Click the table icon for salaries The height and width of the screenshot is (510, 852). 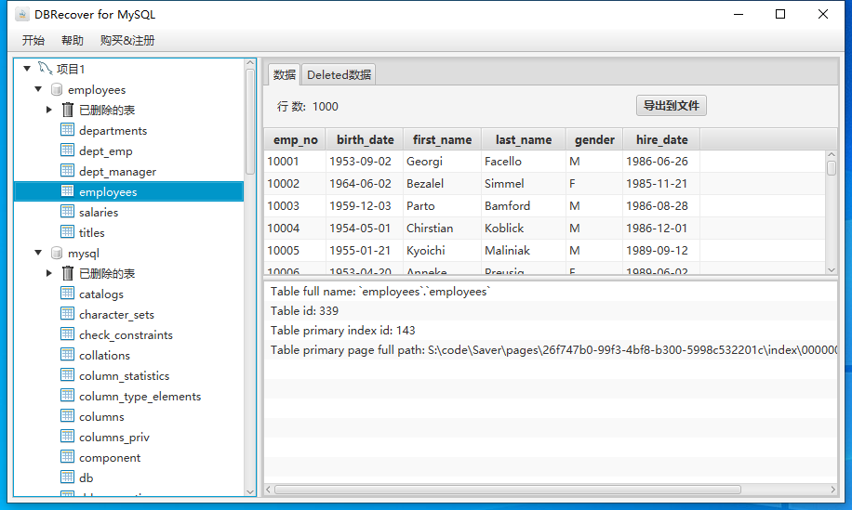click(x=67, y=212)
